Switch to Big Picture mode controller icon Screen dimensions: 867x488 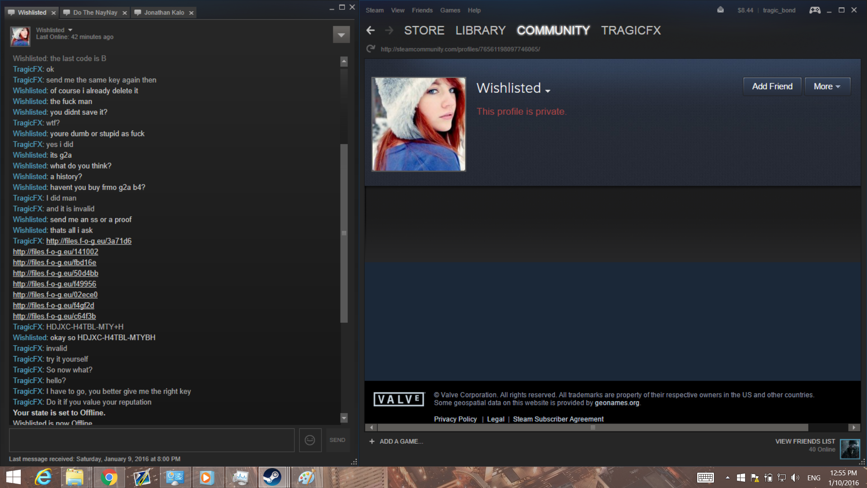click(815, 10)
